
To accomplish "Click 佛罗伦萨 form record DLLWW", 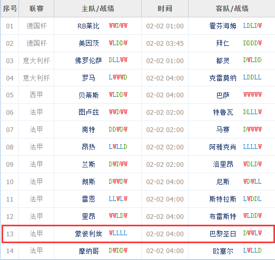I will pos(118,60).
